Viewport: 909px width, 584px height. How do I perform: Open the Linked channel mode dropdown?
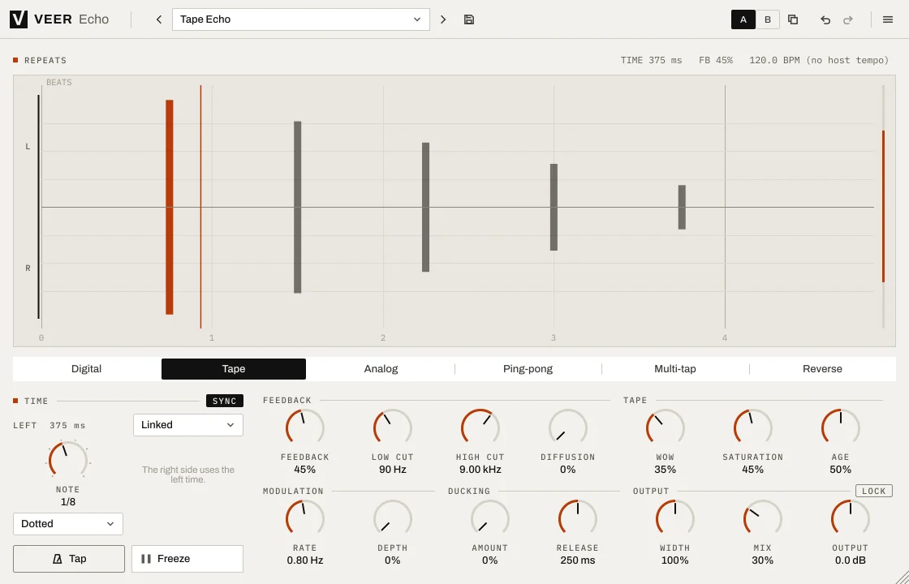pyautogui.click(x=187, y=425)
